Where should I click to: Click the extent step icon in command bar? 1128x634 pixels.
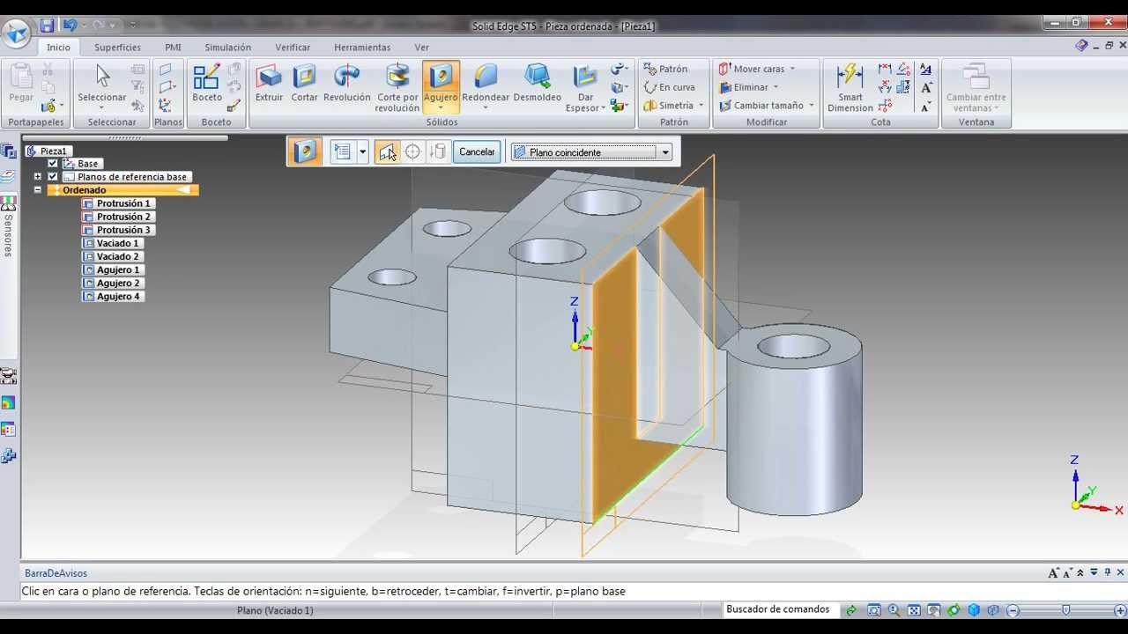[x=438, y=152]
